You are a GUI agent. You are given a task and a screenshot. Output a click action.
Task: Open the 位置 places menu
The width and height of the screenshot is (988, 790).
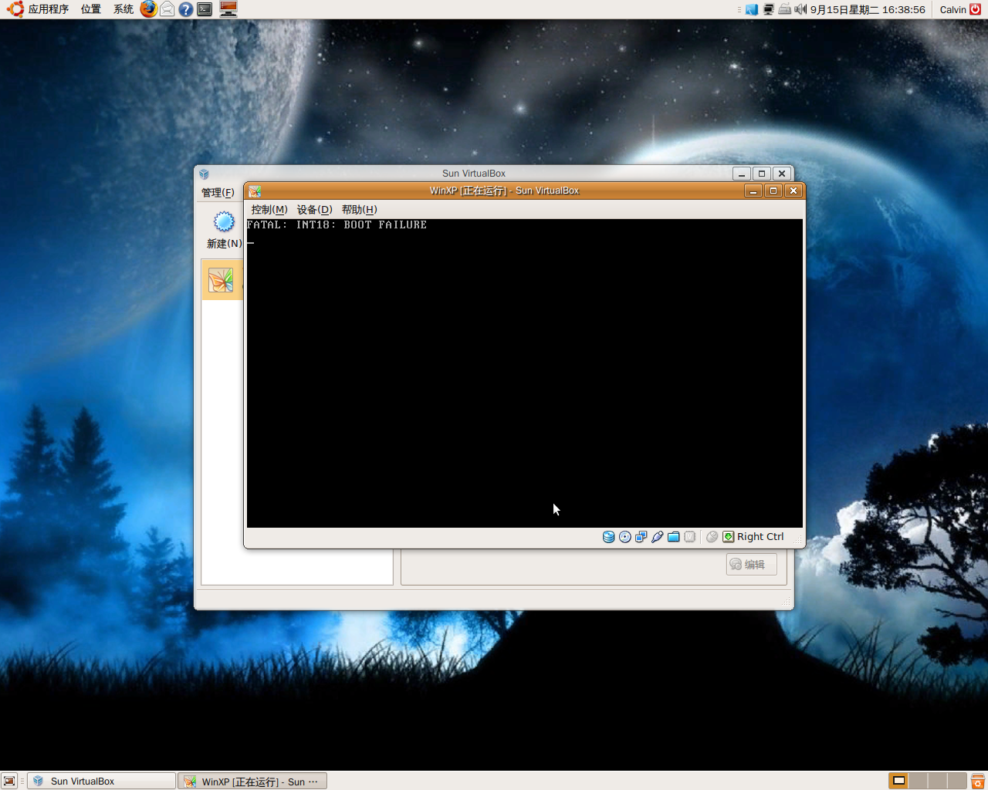coord(91,9)
